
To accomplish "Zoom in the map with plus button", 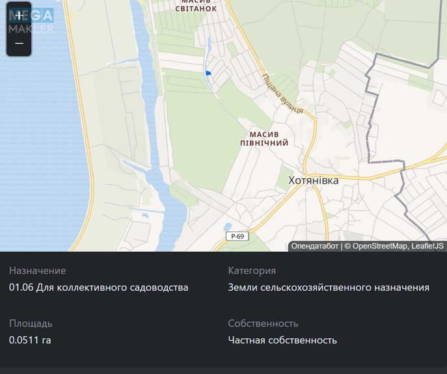I will (19, 16).
